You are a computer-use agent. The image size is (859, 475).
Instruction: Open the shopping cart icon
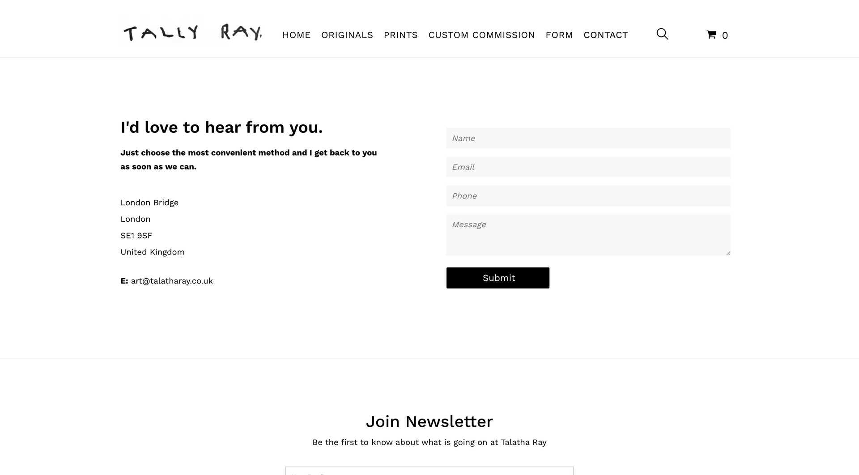[x=711, y=34]
